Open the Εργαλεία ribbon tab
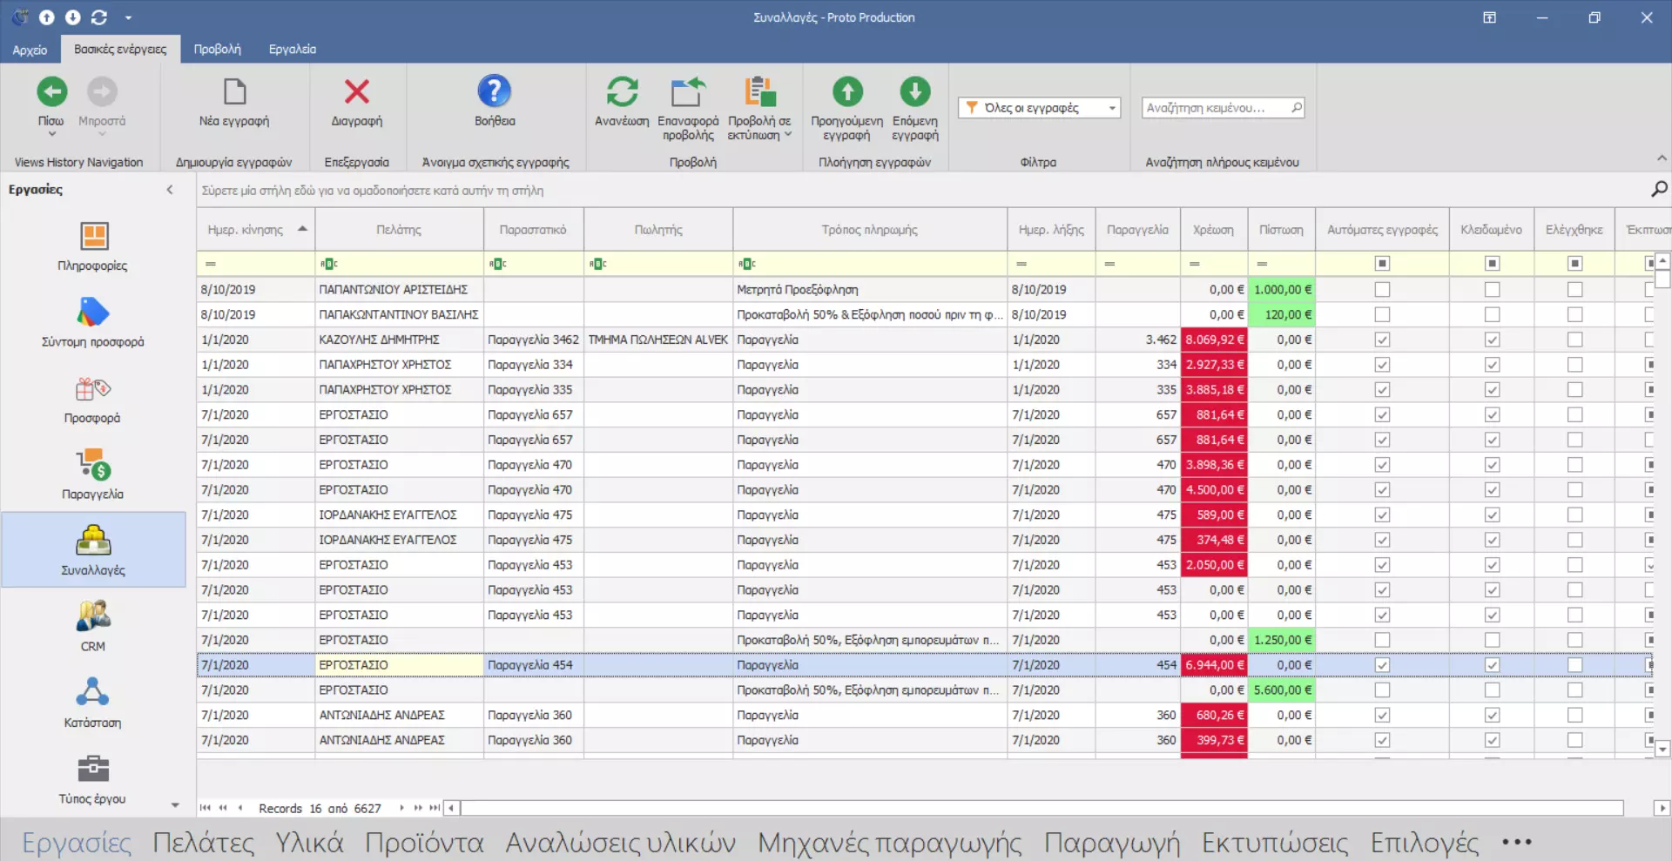The width and height of the screenshot is (1672, 861). [293, 50]
